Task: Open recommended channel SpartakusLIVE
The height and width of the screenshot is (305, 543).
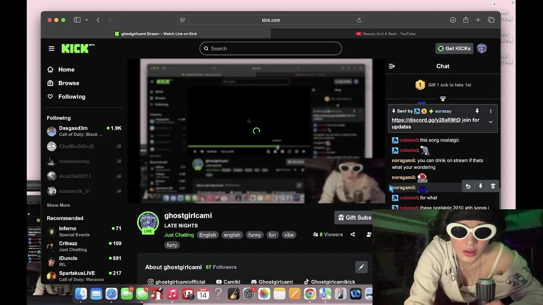Action: tap(84, 276)
